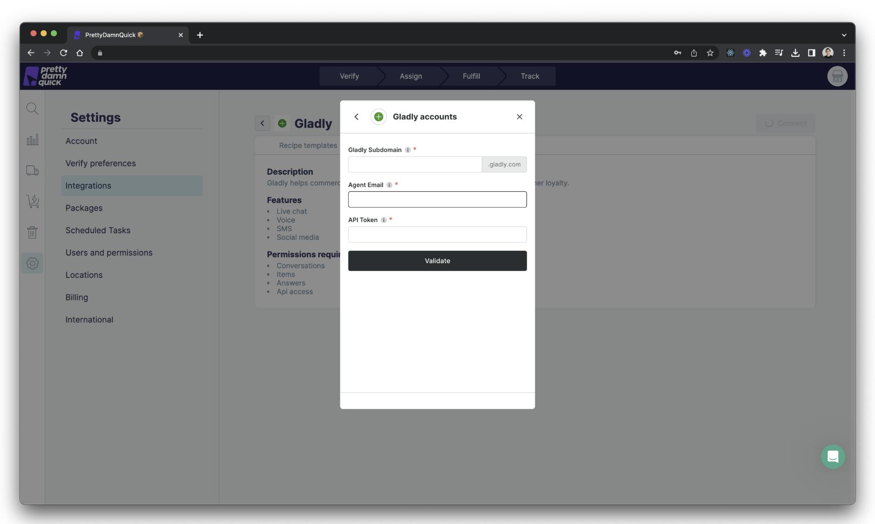Open Billing settings
This screenshot has height=524, width=875.
click(132, 297)
